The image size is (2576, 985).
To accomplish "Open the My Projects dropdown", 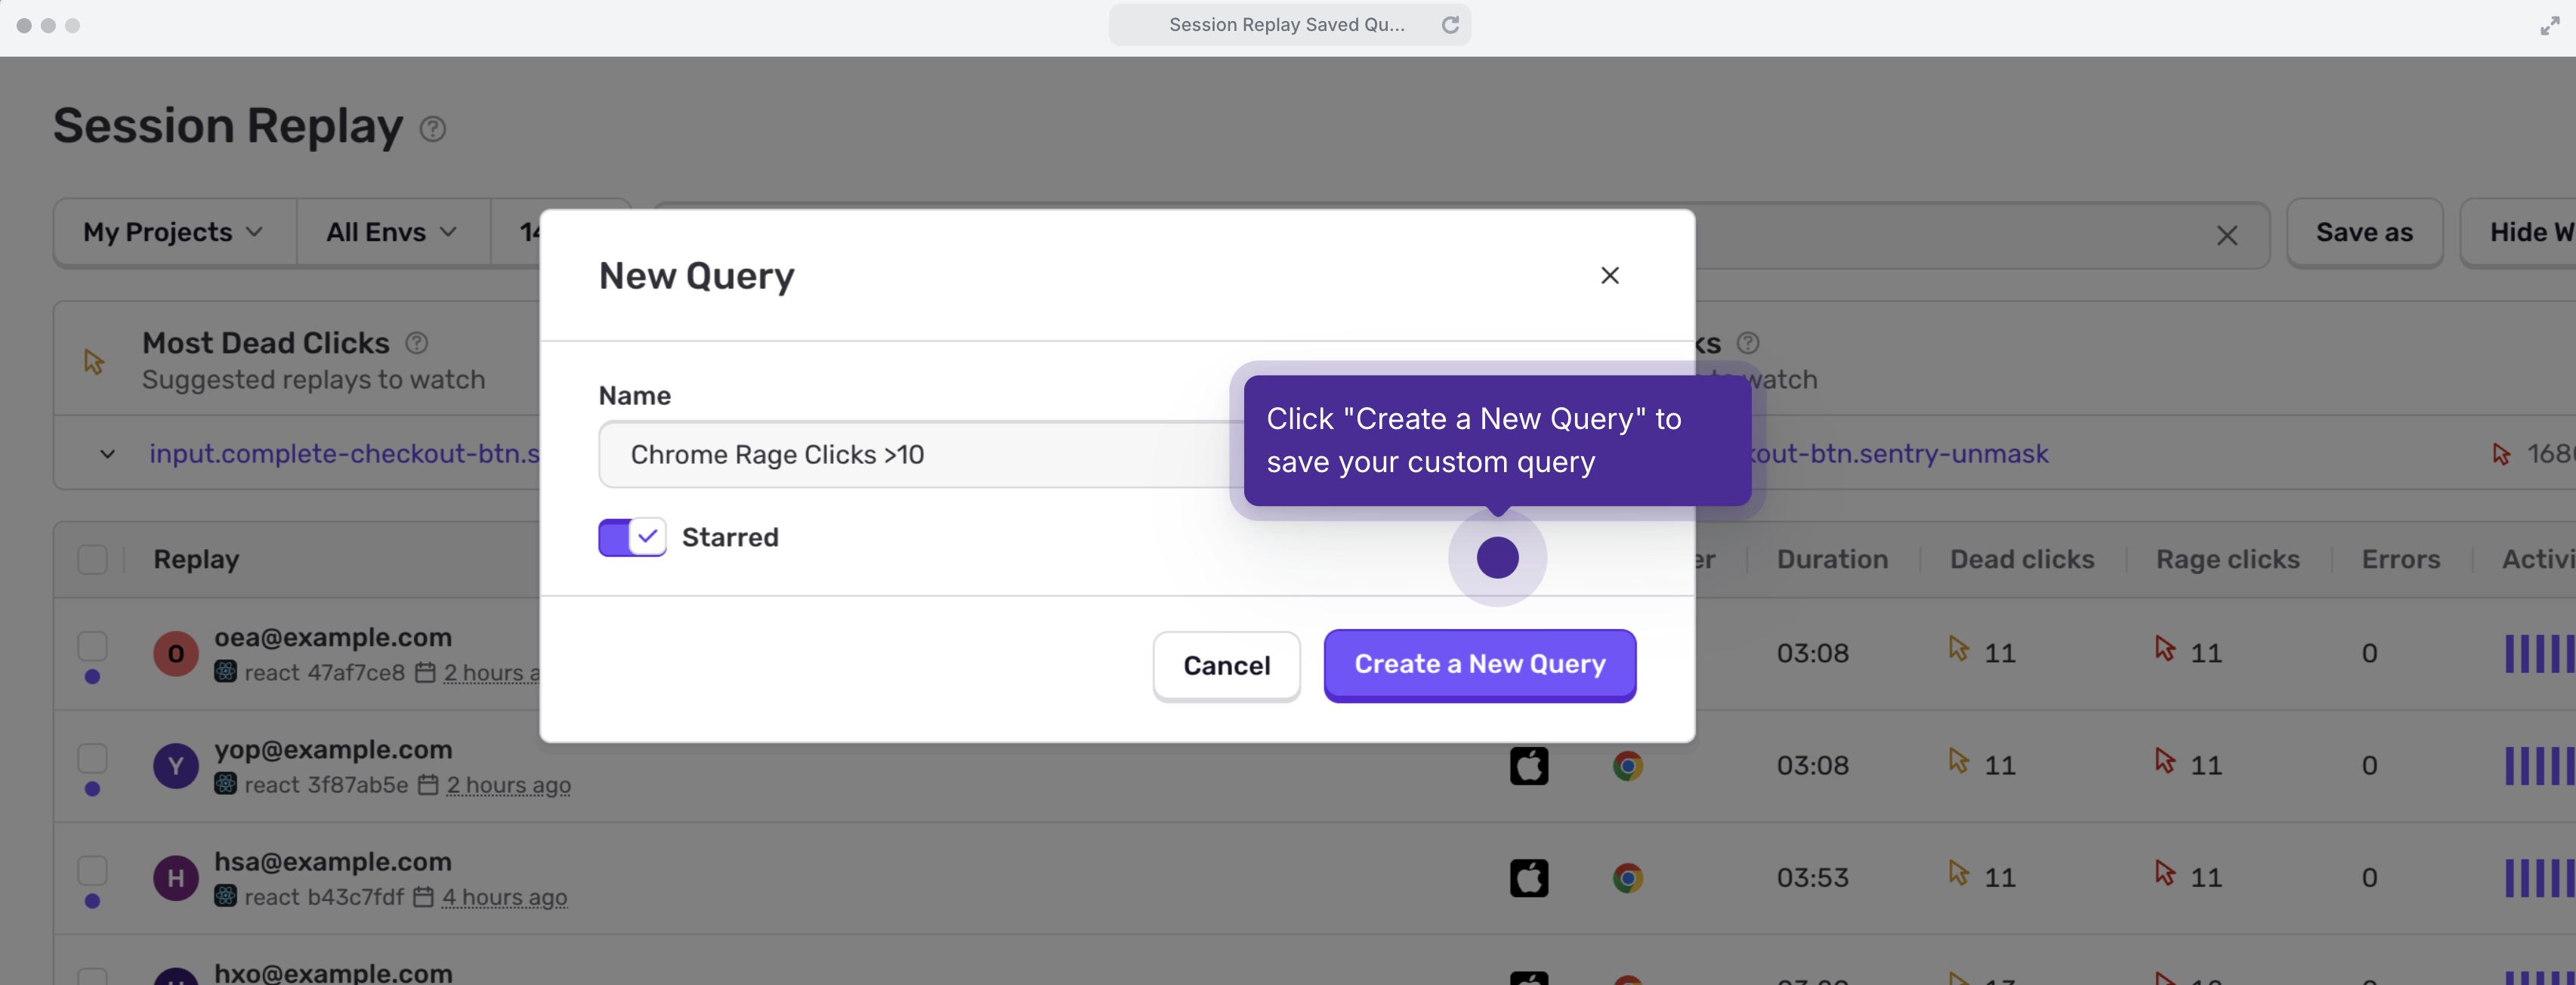I will click(x=173, y=232).
